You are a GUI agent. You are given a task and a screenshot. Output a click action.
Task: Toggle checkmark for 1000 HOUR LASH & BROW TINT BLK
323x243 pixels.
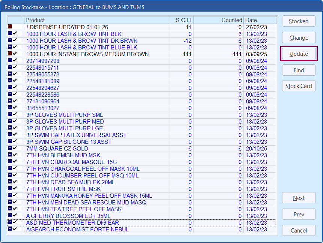click(x=15, y=34)
